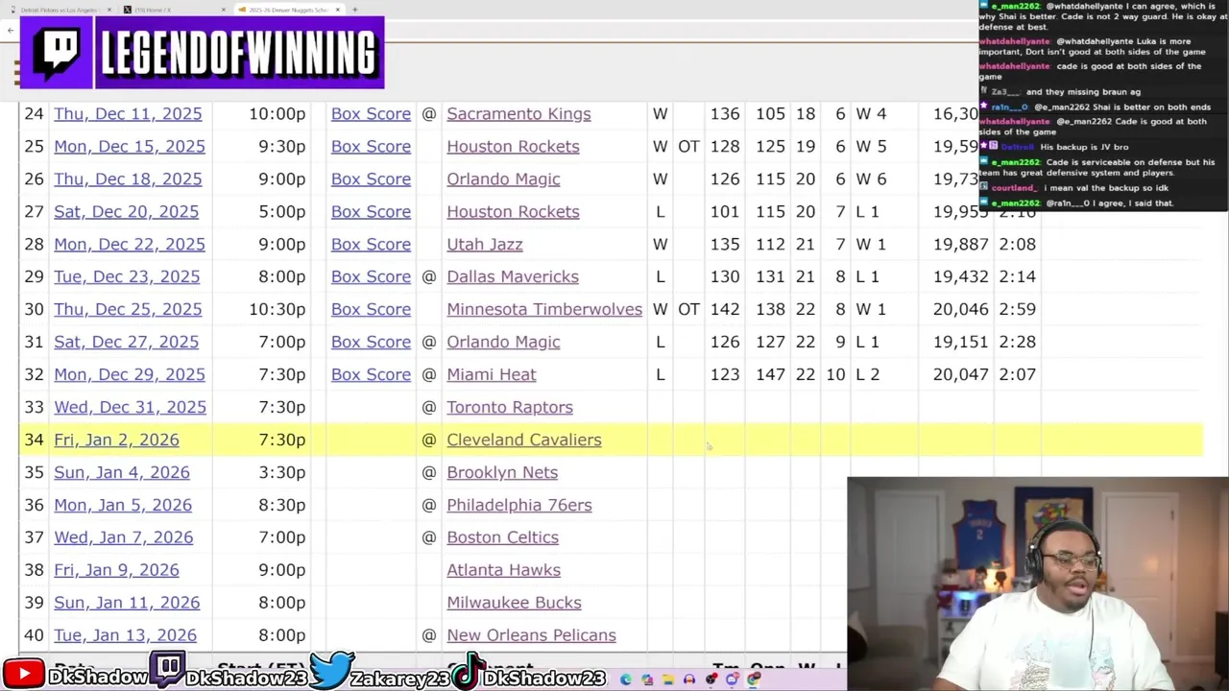Click the L 2 streak cell

[867, 375]
